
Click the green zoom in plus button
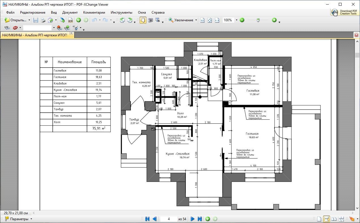coord(274,20)
